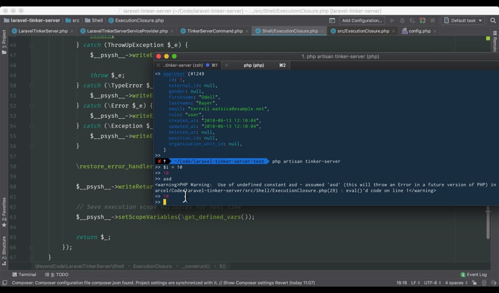Screen dimensions: 499x293
Task: Click the inspector hector icon in status bar
Action: tap(484, 282)
